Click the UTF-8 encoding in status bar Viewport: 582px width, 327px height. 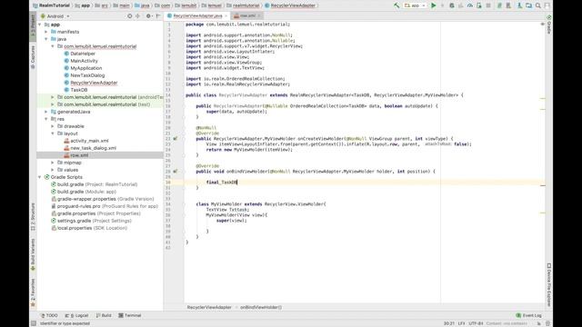[476, 323]
